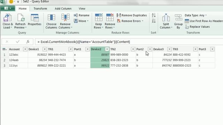223x125 pixels.
Task: Click the cell containing 843742
Action: coord(162,66)
